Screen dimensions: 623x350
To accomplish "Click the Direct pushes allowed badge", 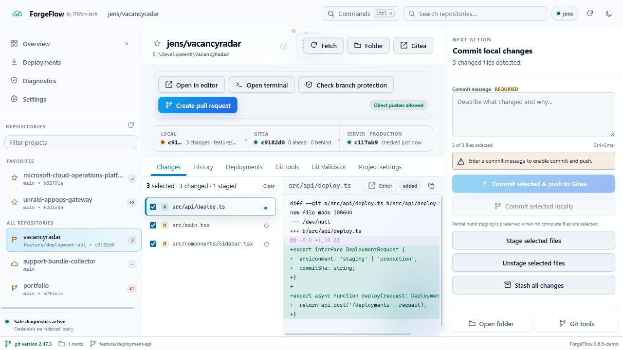I will click(x=398, y=105).
